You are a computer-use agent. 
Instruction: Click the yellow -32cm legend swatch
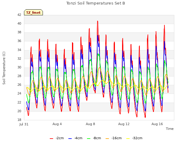(128, 139)
